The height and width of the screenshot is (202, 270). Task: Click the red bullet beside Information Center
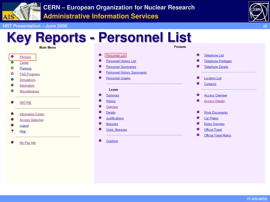(12, 114)
